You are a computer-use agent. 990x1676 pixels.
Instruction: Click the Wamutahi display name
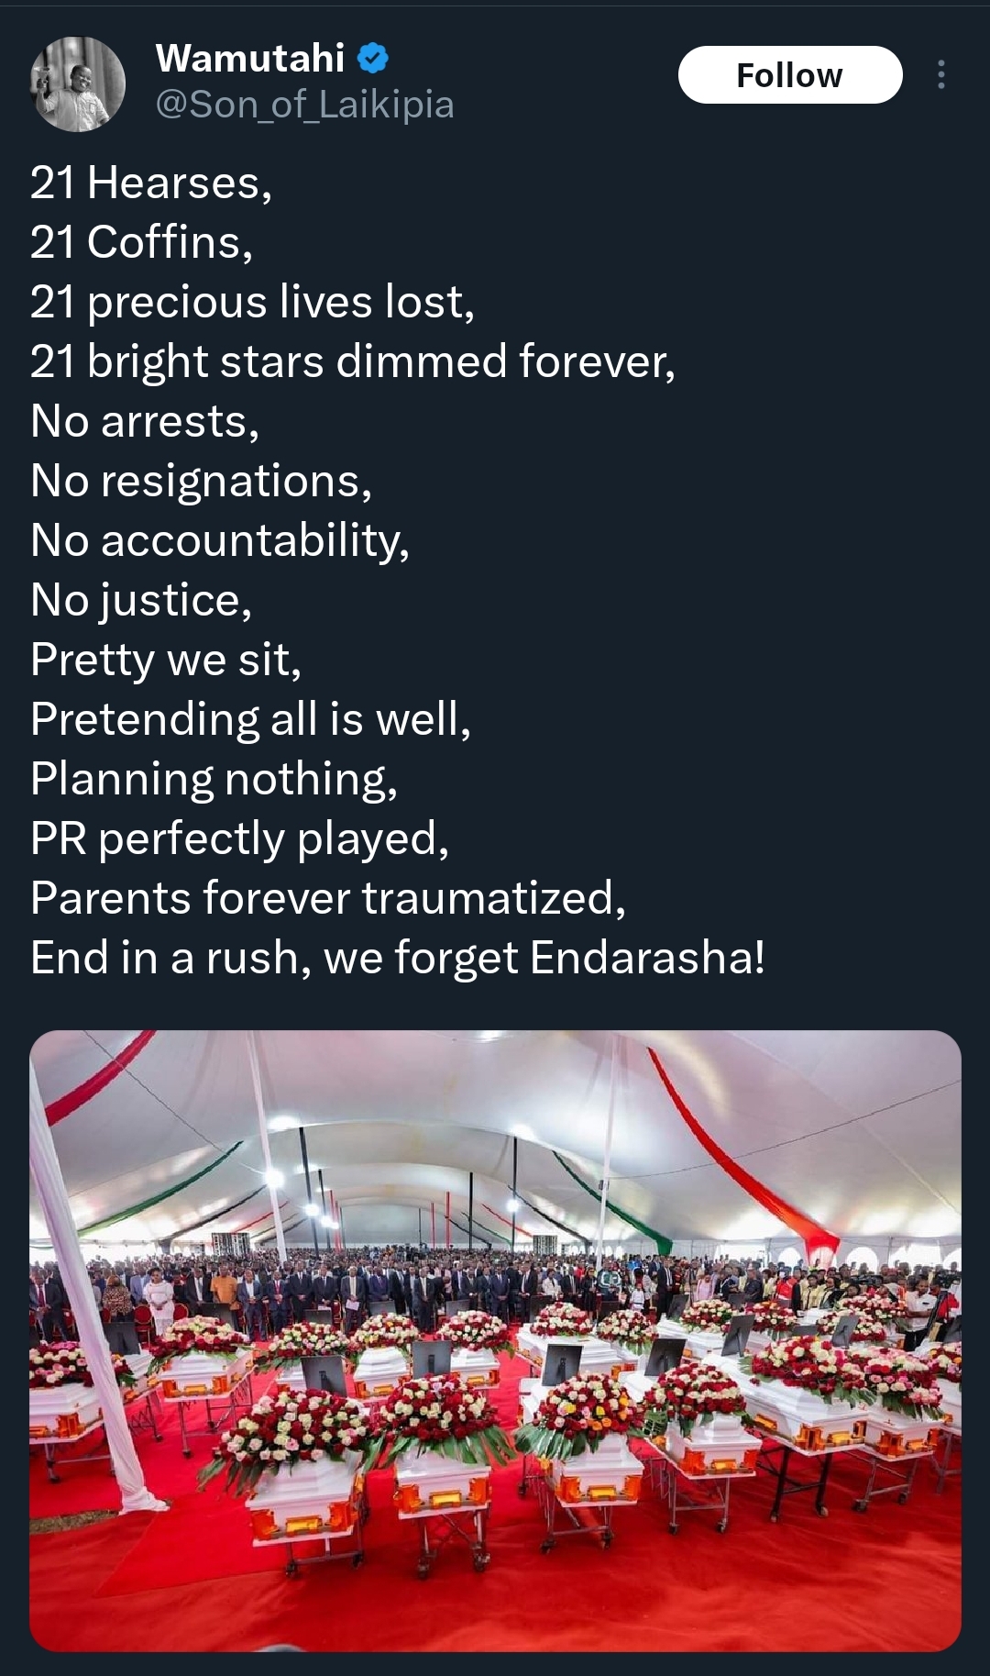[250, 59]
